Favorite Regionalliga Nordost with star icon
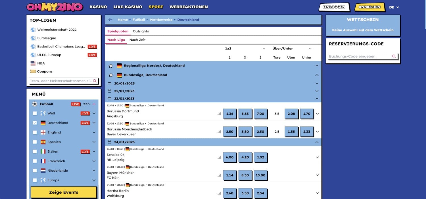The height and width of the screenshot is (199, 426). [x=111, y=66]
